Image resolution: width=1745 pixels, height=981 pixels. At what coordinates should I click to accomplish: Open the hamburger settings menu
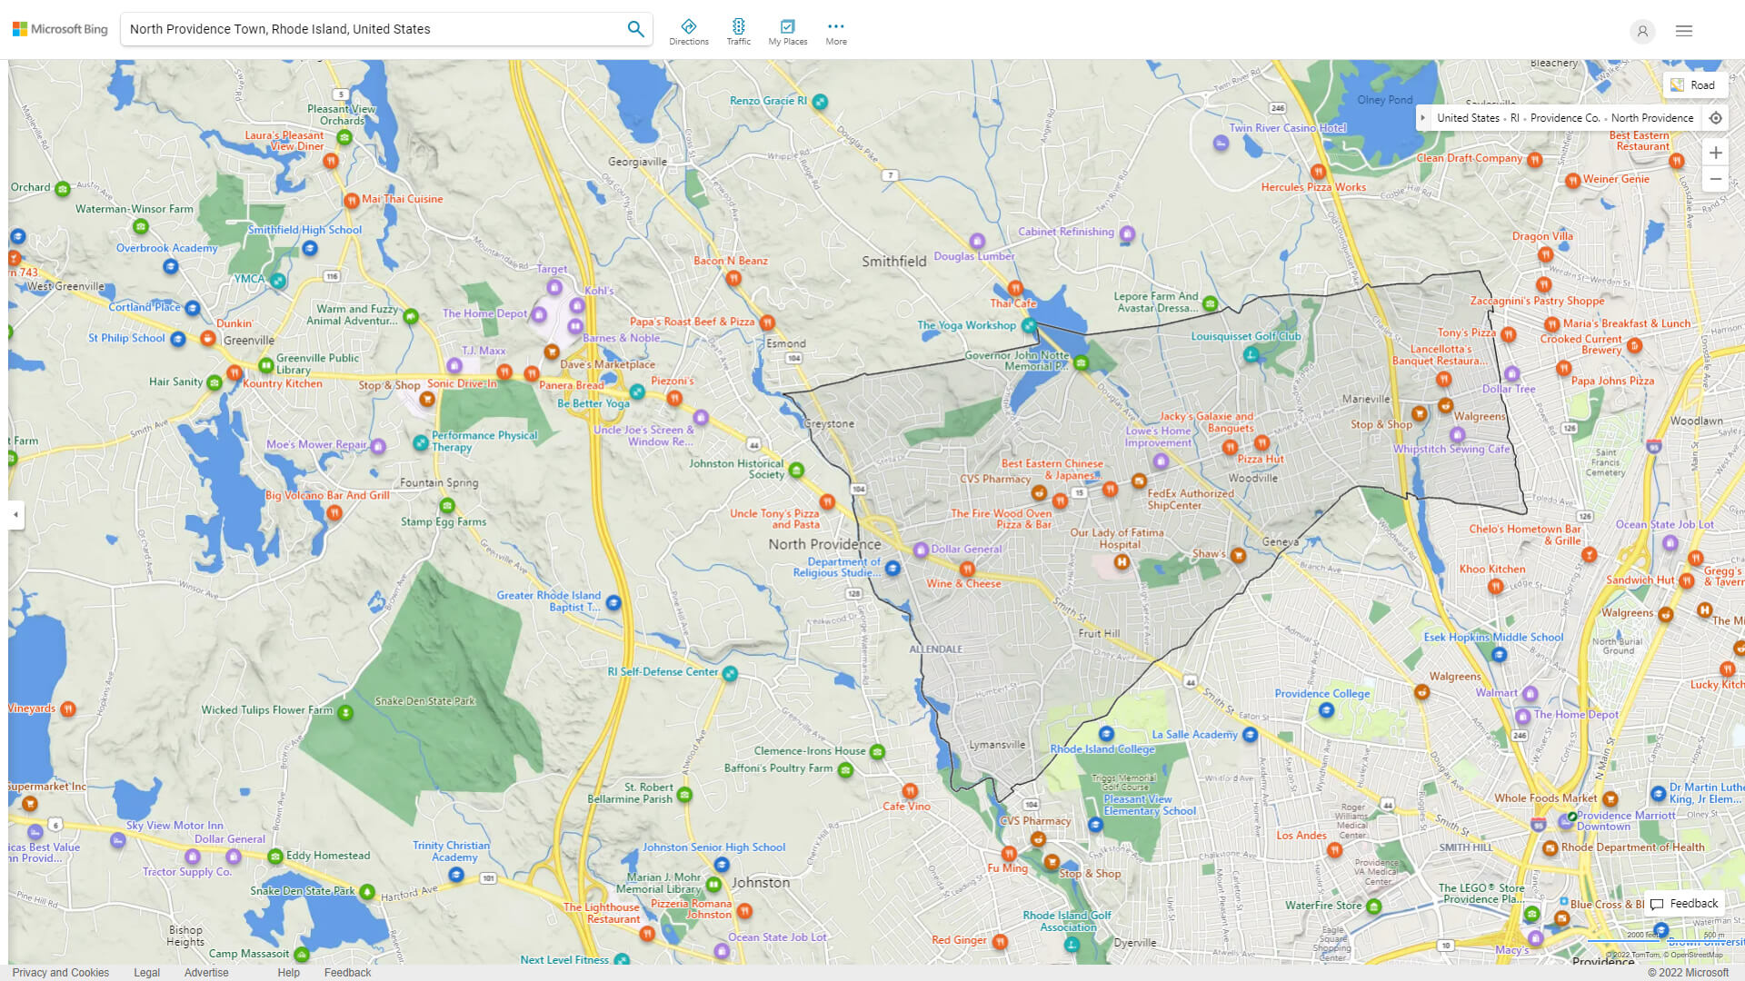click(x=1683, y=31)
